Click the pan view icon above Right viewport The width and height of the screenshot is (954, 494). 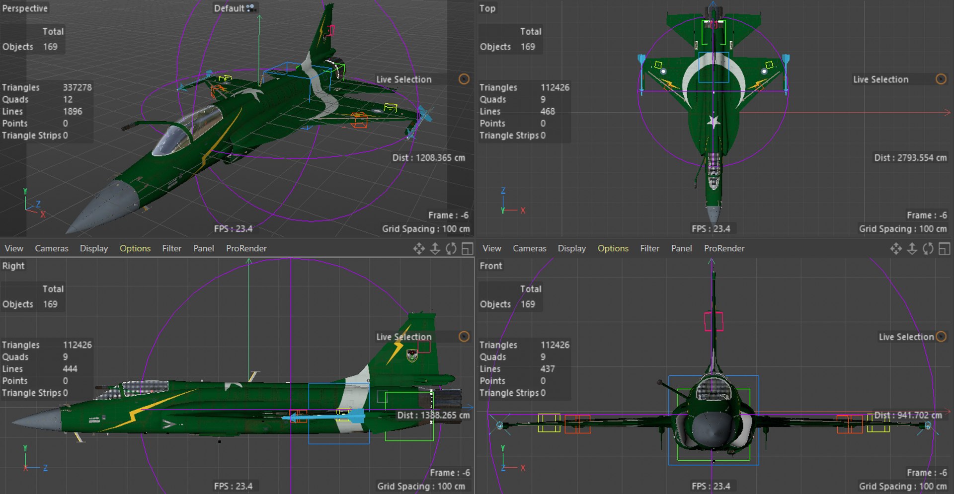click(419, 249)
